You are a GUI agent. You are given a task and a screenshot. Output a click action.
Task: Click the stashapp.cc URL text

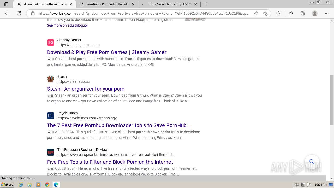(x=74, y=81)
